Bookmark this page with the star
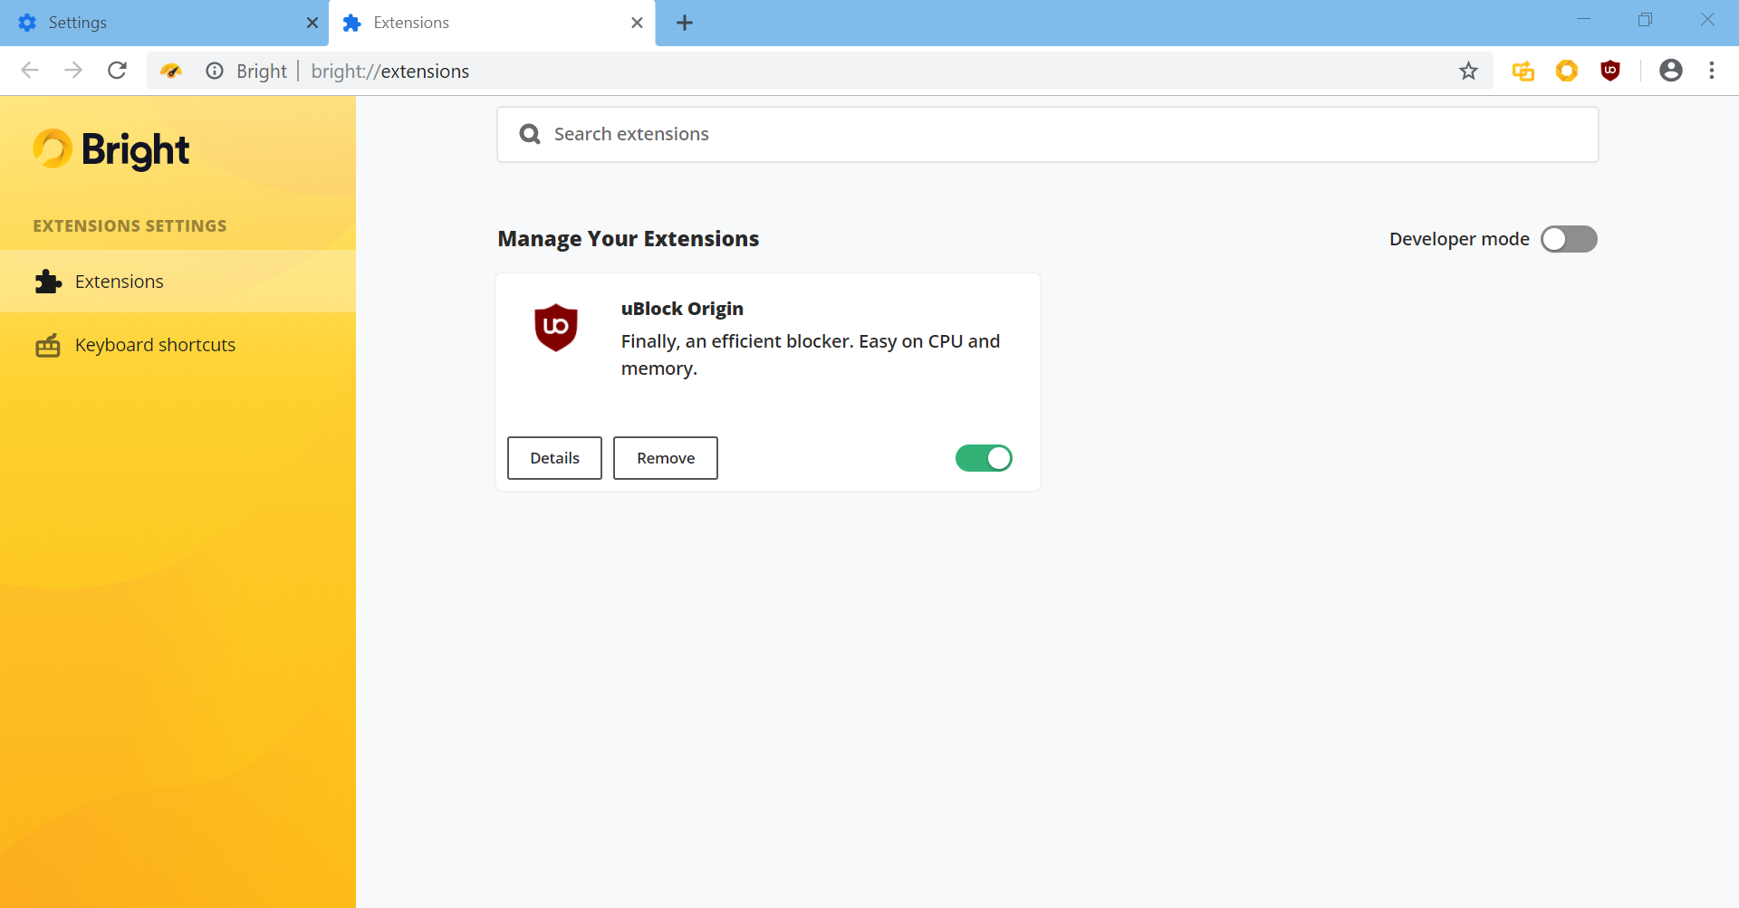This screenshot has height=908, width=1739. (1468, 71)
